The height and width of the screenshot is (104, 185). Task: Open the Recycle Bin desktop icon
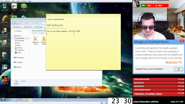point(5,7)
